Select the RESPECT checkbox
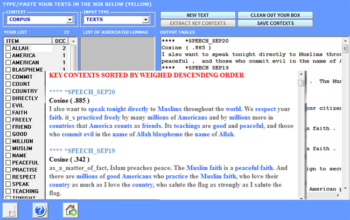Image resolution: width=350 pixels, height=220 pixels. click(x=8, y=177)
